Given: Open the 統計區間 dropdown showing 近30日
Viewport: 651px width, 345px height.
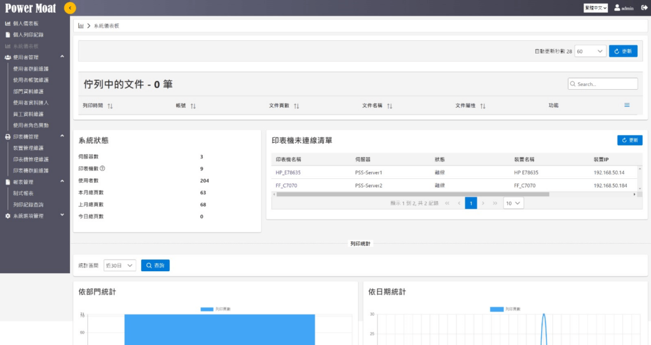Looking at the screenshot, I should [x=120, y=265].
